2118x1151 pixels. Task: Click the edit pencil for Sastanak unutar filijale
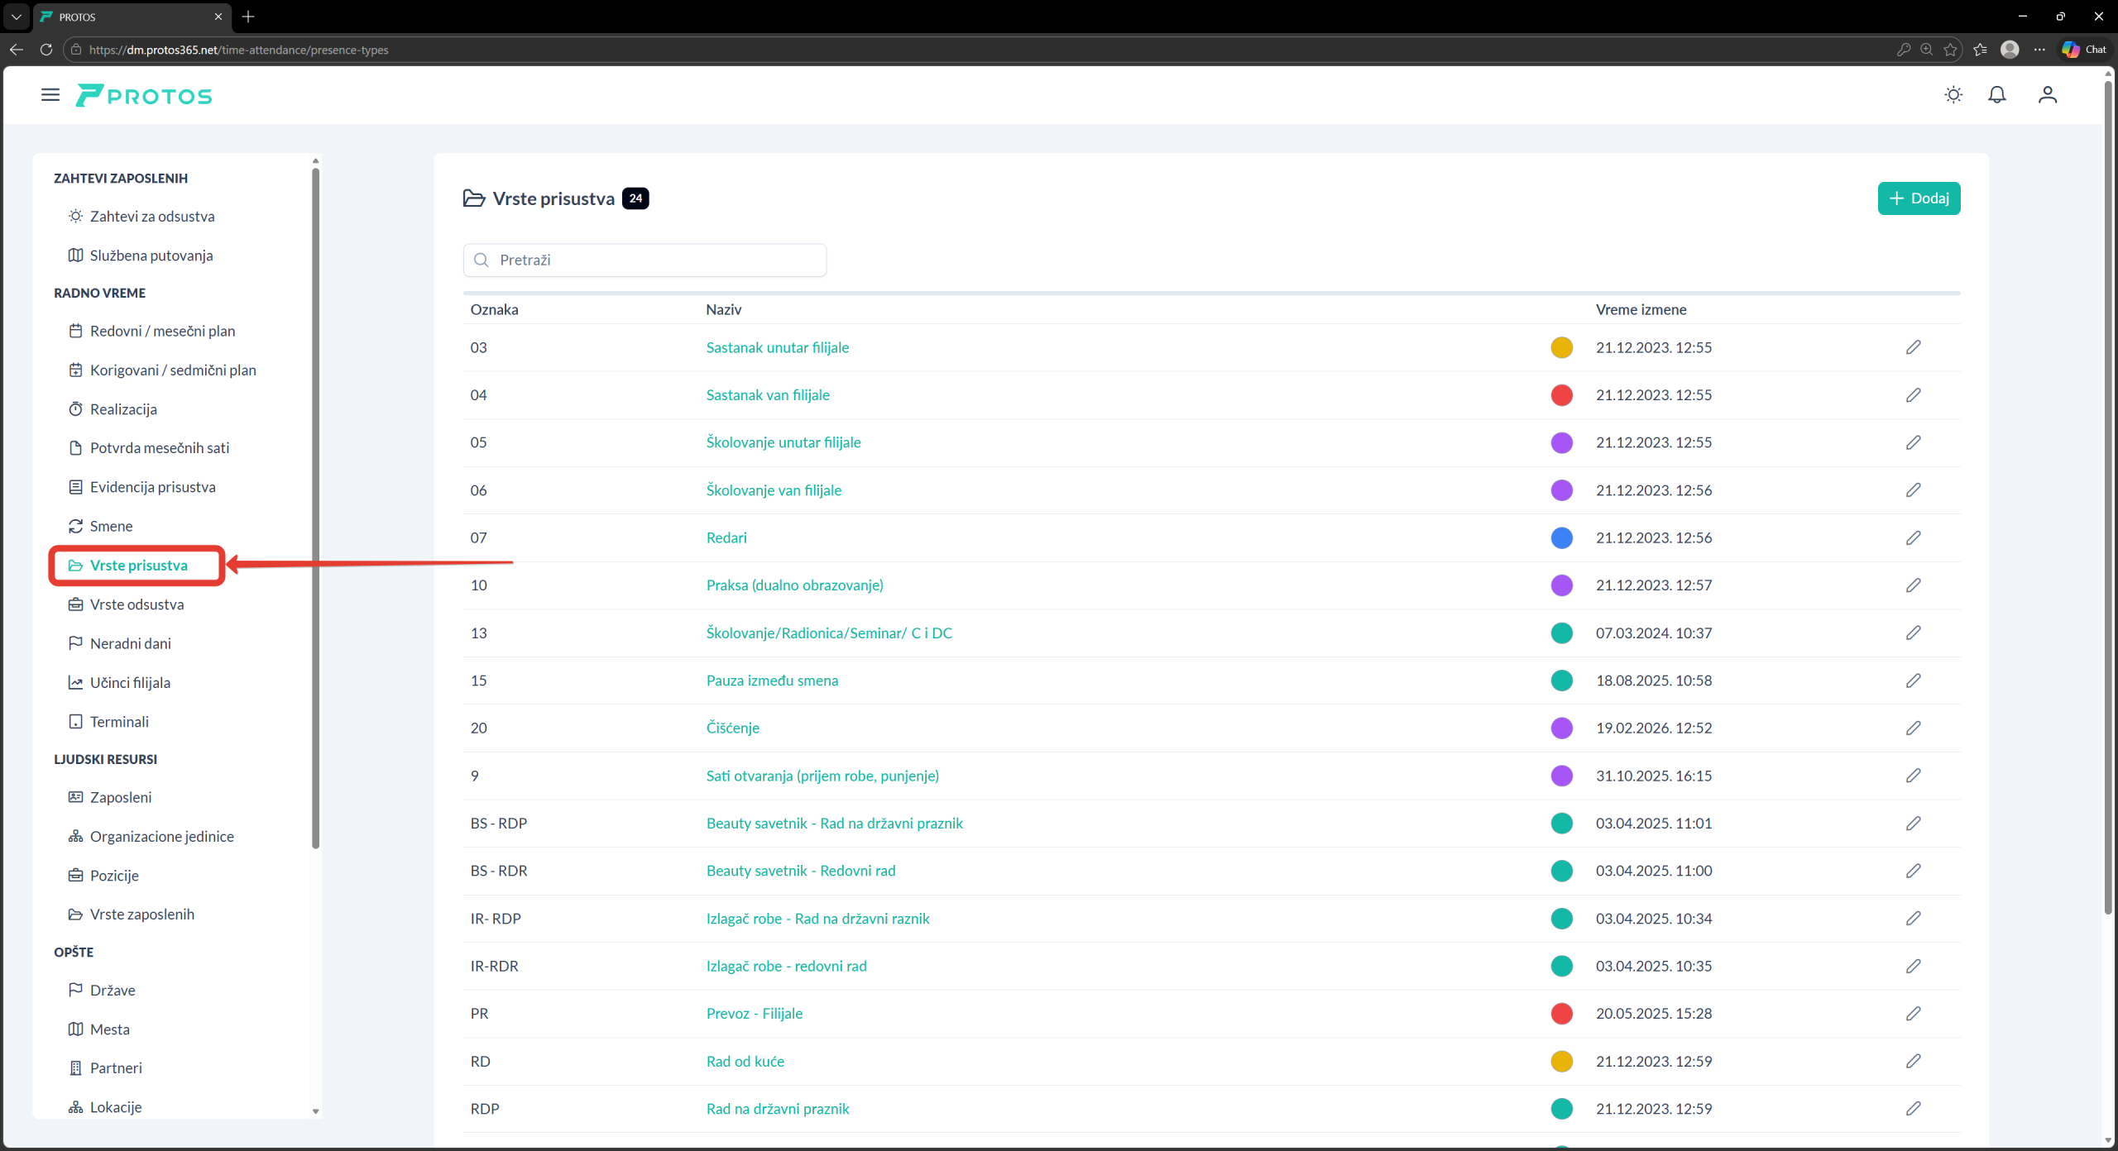coord(1914,347)
